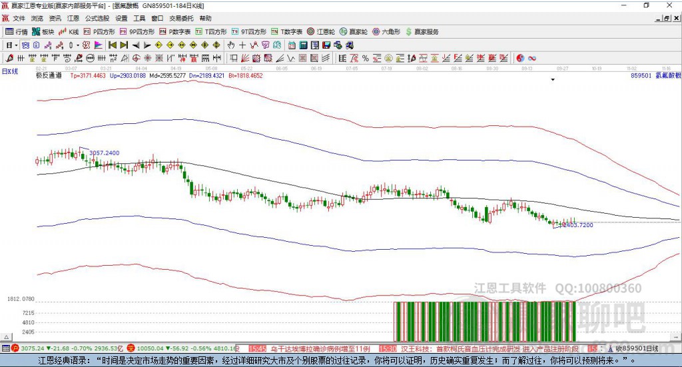
Task: Click the infinity symbol icon
Action: (532, 58)
